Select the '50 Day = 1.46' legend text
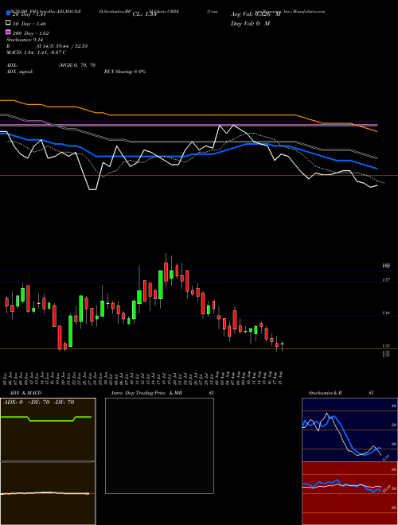Image resolution: width=398 pixels, height=525 pixels. coord(29,24)
